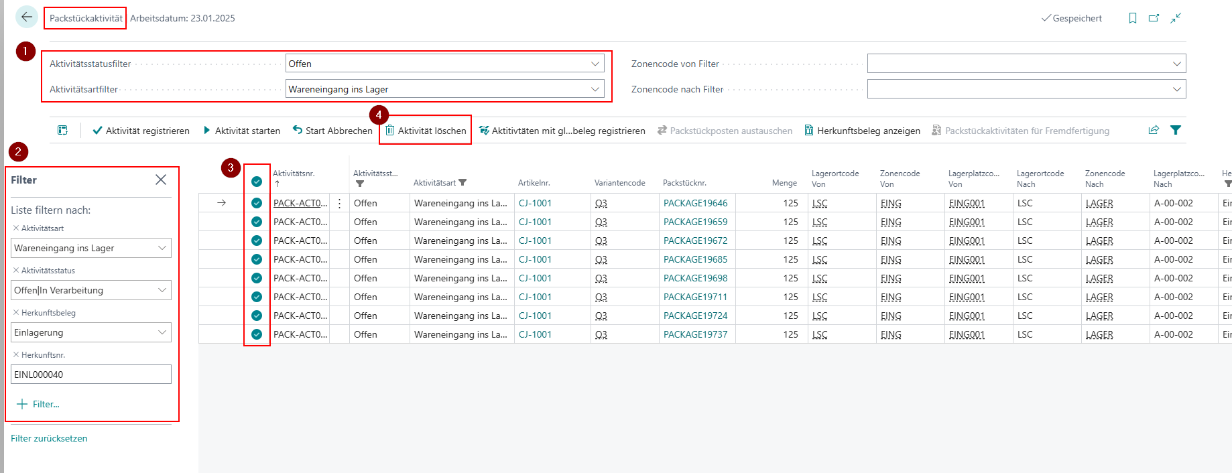Close the Filter pane

(161, 180)
